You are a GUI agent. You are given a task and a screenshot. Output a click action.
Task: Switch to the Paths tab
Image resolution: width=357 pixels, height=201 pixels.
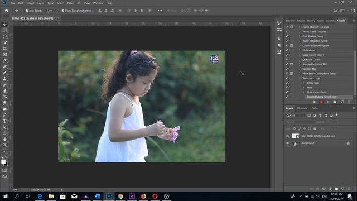point(315,108)
